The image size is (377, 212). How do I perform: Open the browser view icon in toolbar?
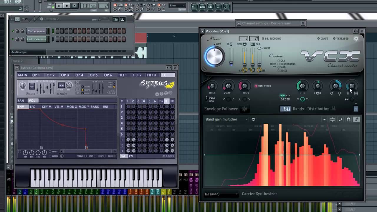click(x=218, y=7)
